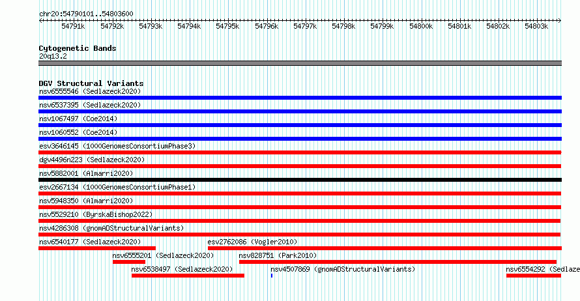This screenshot has height=301, width=580.
Task: Click the red bar under nsv5948350
Action: tap(300, 207)
